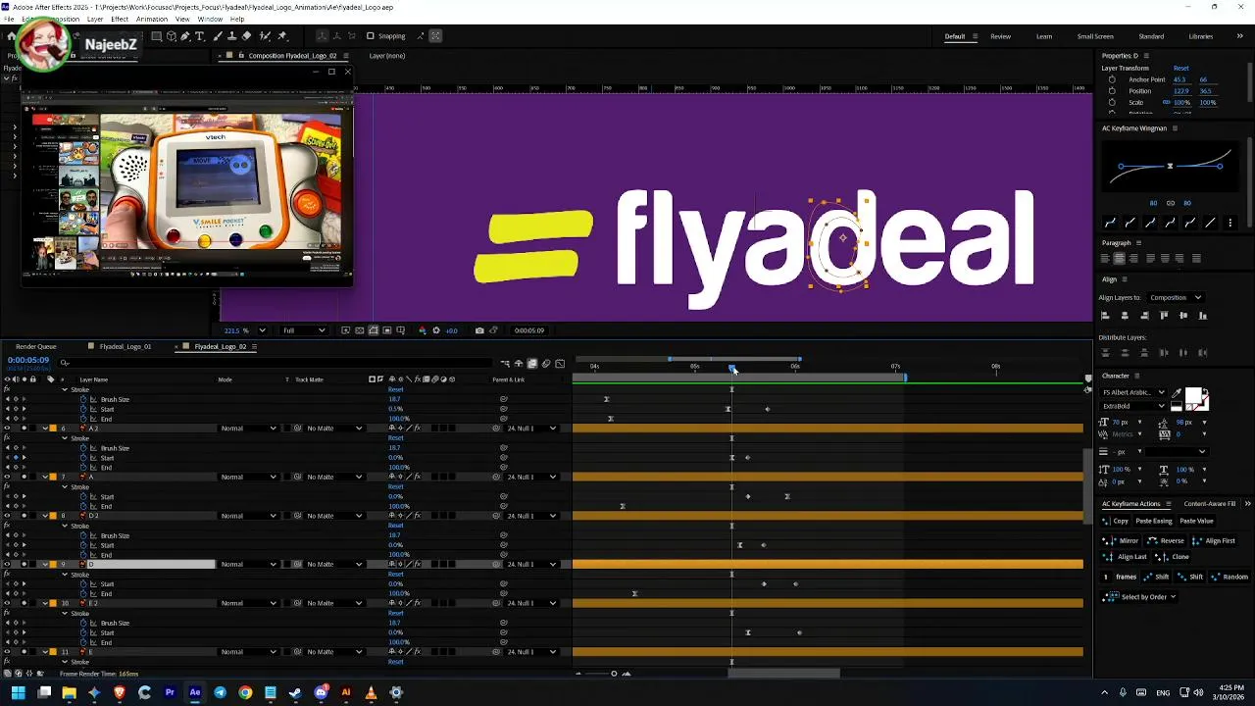Open parent dropdown for layer D 2
Screen dimensions: 1255x706
pyautogui.click(x=531, y=516)
